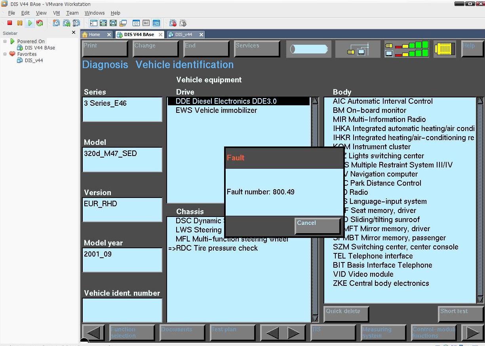Click the right page arrow beside TIS
Viewport: 485px width, 346px height.
coord(293,333)
